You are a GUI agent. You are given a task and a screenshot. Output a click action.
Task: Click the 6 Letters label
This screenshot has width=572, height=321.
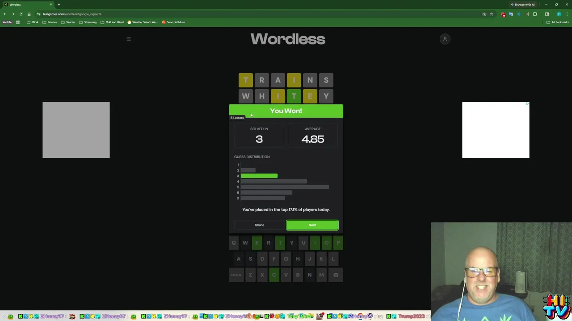point(237,118)
